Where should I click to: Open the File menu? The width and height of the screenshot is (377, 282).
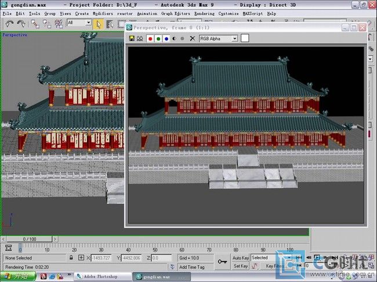7,14
